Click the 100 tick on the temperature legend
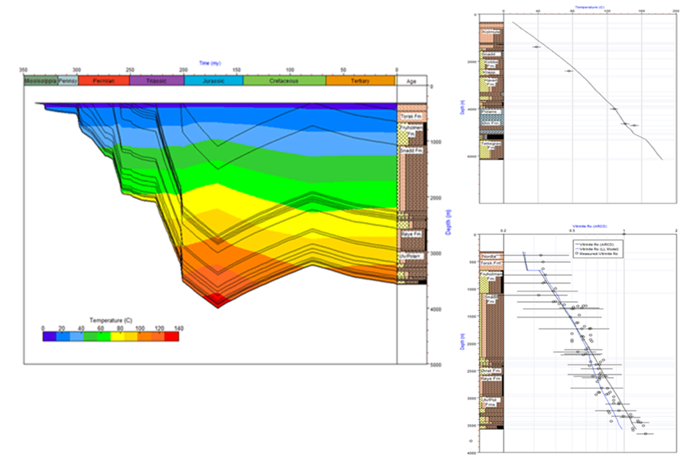This screenshot has height=465, width=697. (x=140, y=328)
